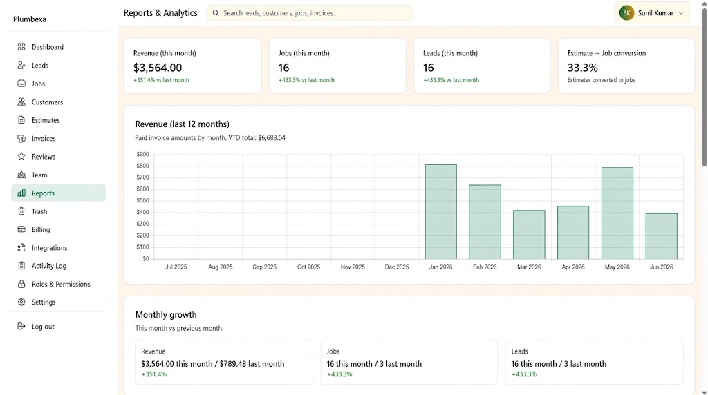Open the Reviews label in sidebar
708x395 pixels.
tap(44, 157)
